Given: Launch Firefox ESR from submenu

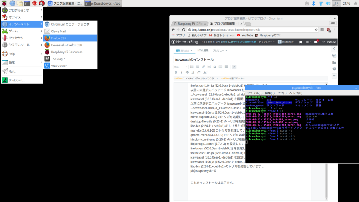Looking at the screenshot, I should pyautogui.click(x=70, y=38).
